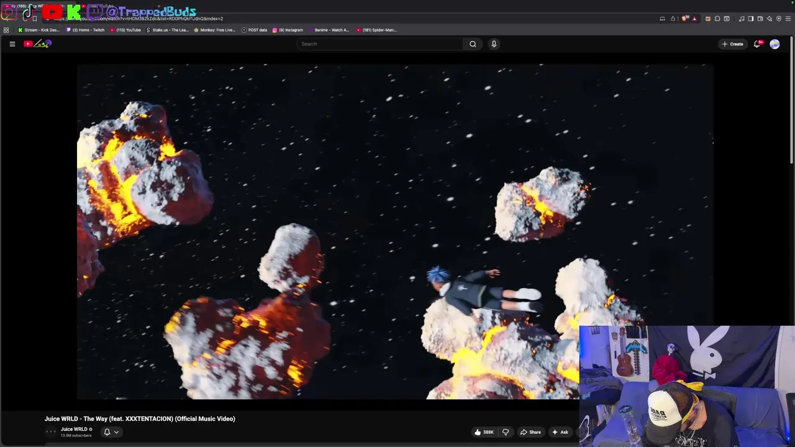This screenshot has height=447, width=795.
Task: Open the Stake.us bookmark
Action: click(167, 30)
